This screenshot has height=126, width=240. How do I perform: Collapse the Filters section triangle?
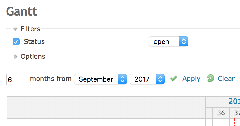tap(15, 29)
